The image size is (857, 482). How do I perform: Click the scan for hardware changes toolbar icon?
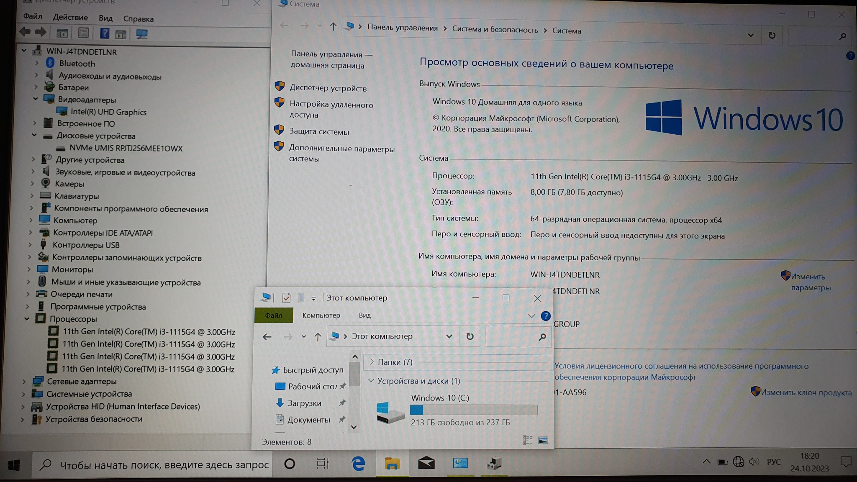[141, 34]
